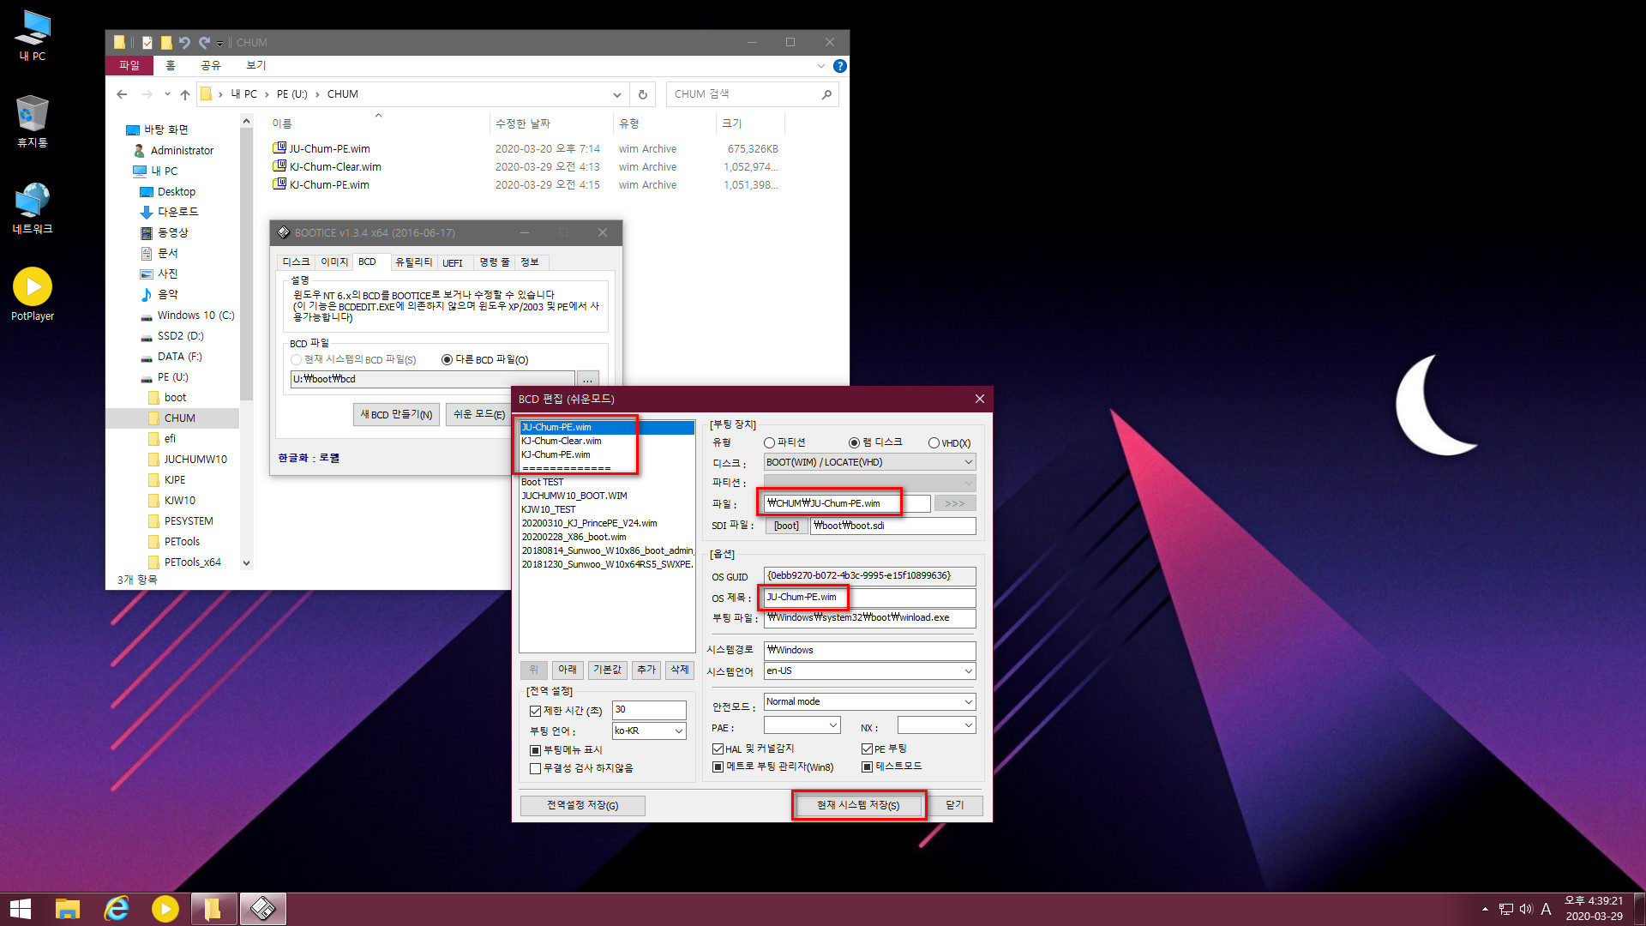
Task: Click the 추가 button
Action: [646, 670]
